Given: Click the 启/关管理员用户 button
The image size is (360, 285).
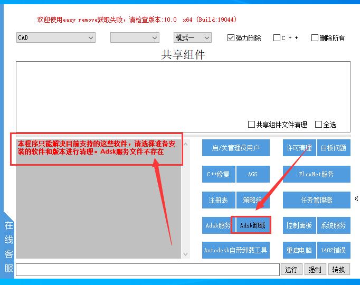Looking at the screenshot, I should pos(235,148).
